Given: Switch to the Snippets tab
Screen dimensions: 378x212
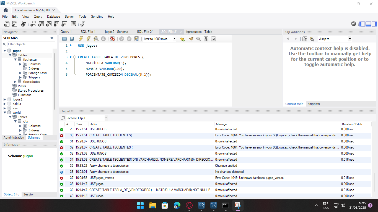Looking at the screenshot, I should point(314,104).
